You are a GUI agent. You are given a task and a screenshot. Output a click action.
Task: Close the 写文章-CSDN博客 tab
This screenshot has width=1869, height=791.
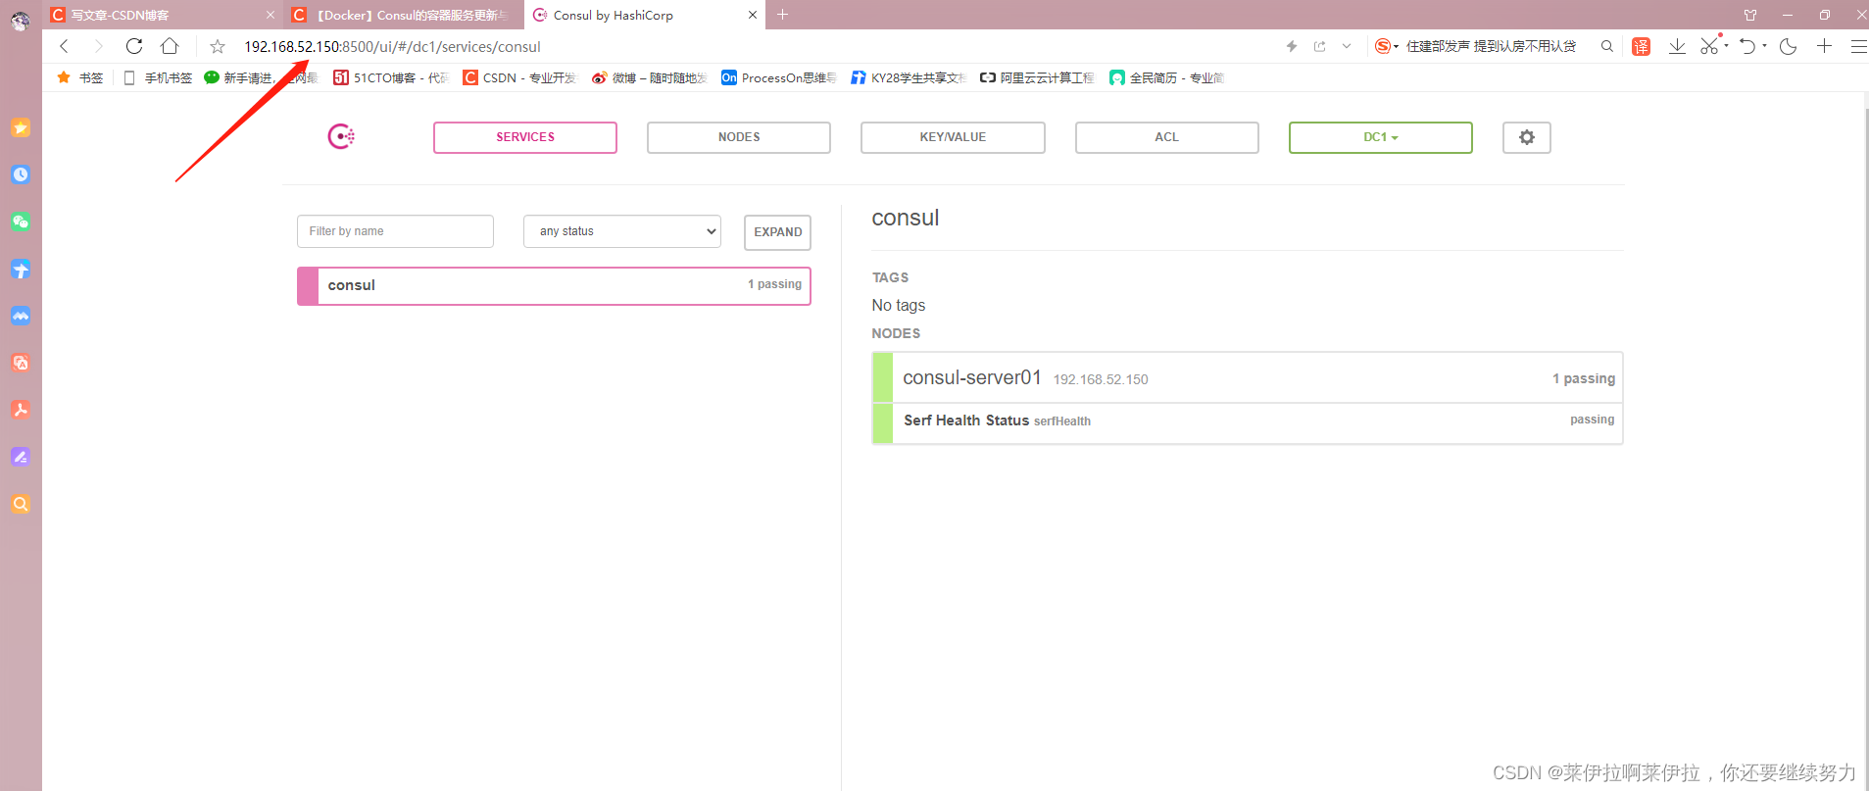click(271, 15)
